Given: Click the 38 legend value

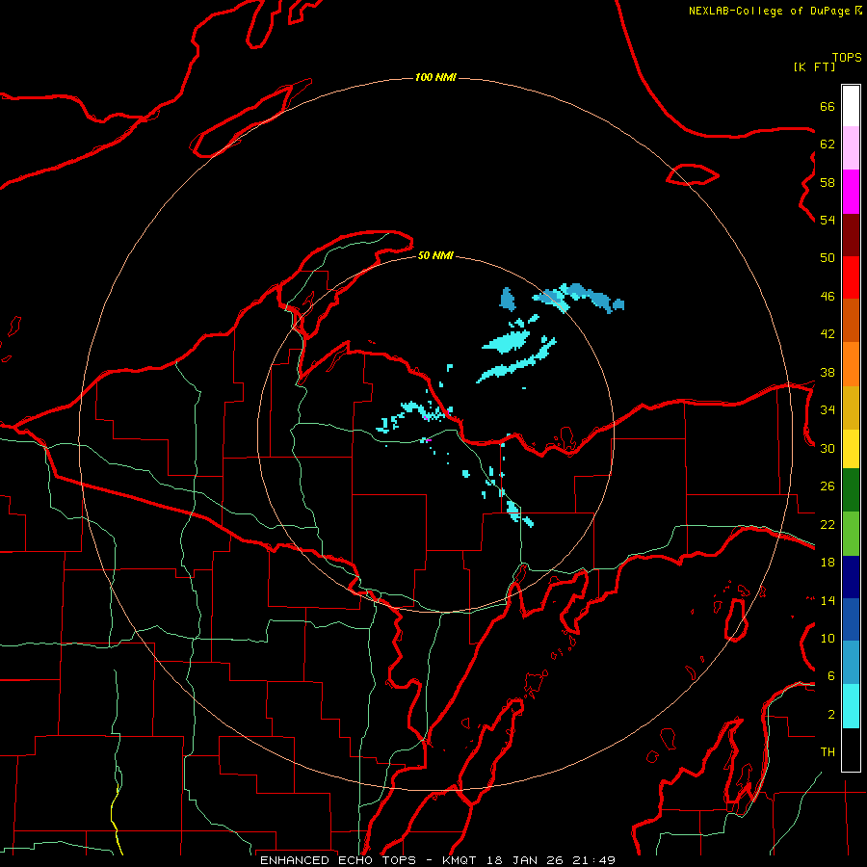Looking at the screenshot, I should 828,372.
